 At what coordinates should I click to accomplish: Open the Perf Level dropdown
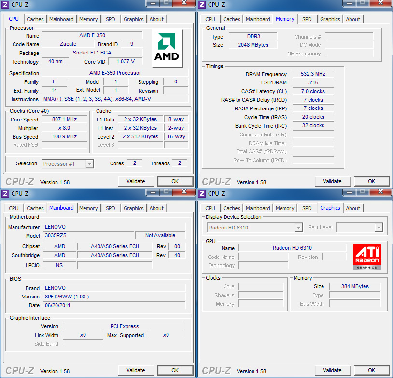point(359,228)
